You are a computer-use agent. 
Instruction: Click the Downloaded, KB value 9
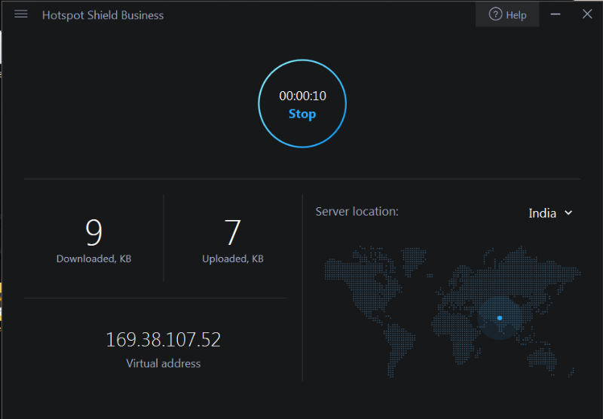(93, 232)
